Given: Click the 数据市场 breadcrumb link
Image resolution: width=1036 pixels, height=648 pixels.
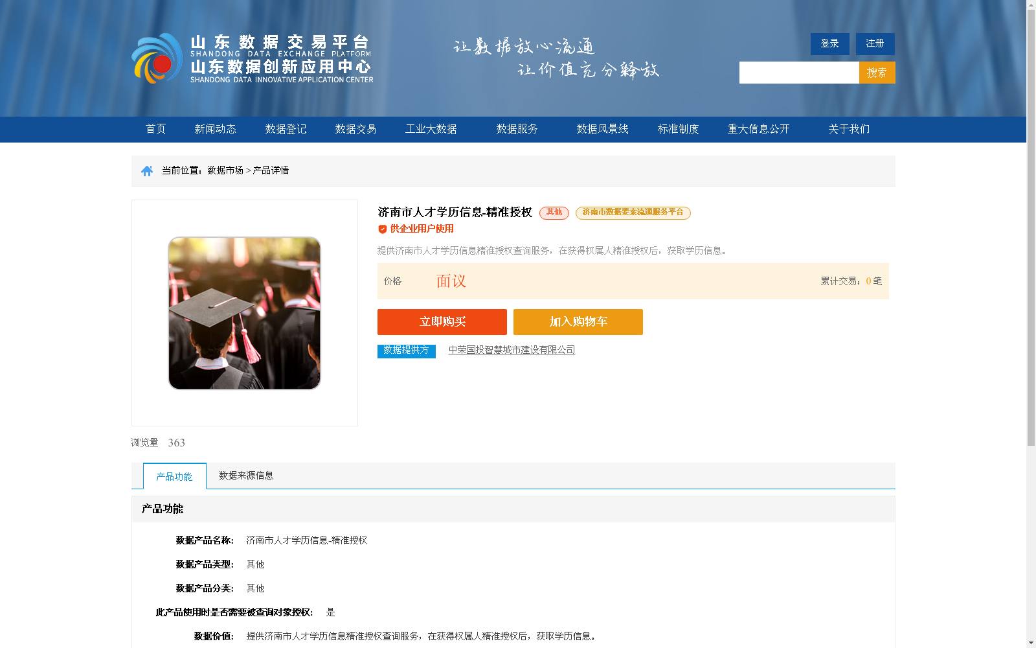Looking at the screenshot, I should (225, 170).
